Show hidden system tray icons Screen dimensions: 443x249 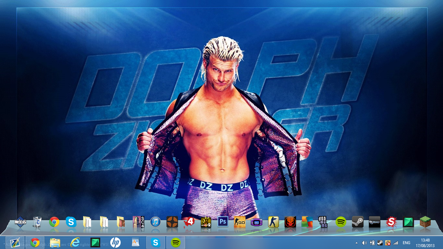tap(357, 243)
